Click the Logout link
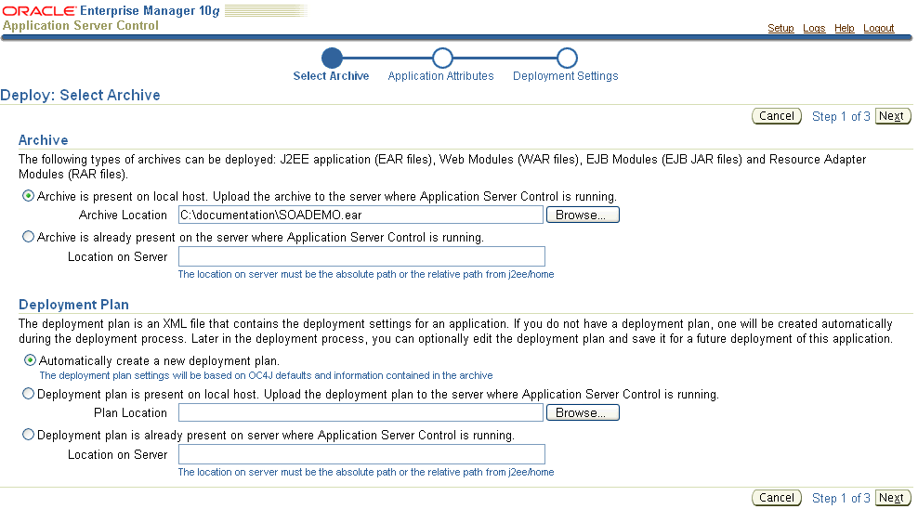 coord(878,28)
